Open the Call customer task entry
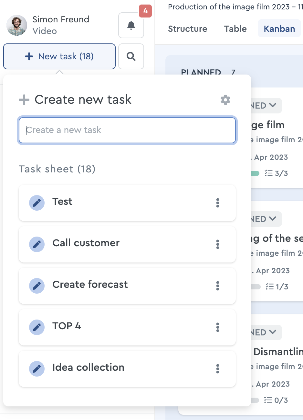303x420 pixels. pyautogui.click(x=127, y=244)
